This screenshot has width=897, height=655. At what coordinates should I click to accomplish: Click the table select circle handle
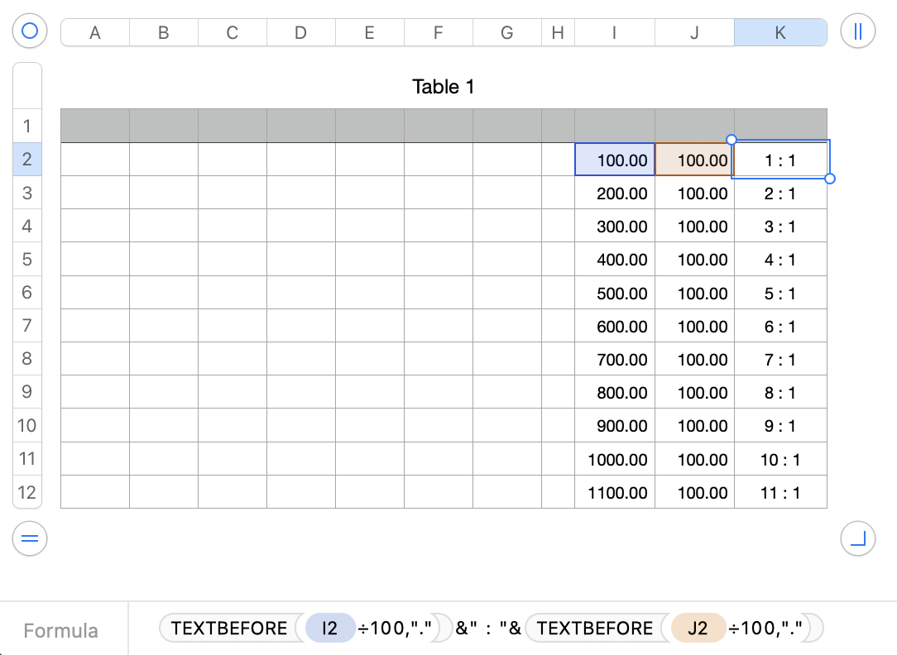[30, 31]
